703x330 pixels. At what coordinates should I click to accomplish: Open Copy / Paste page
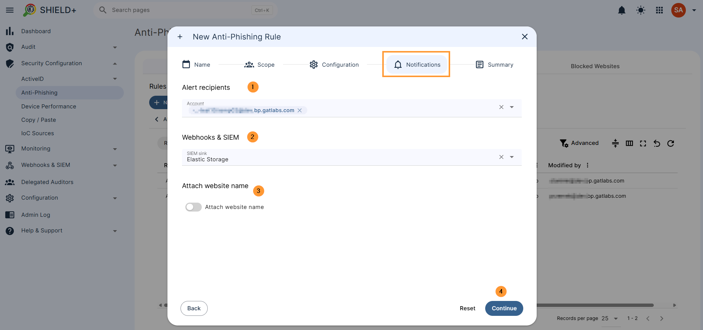coord(38,120)
